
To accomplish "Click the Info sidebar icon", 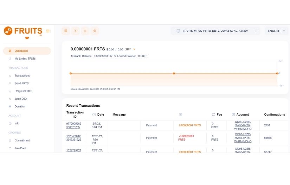I will [x=10, y=123].
